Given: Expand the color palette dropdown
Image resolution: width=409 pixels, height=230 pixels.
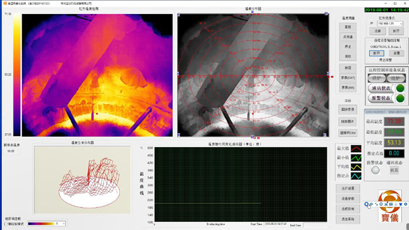Looking at the screenshot, I should pyautogui.click(x=63, y=224).
